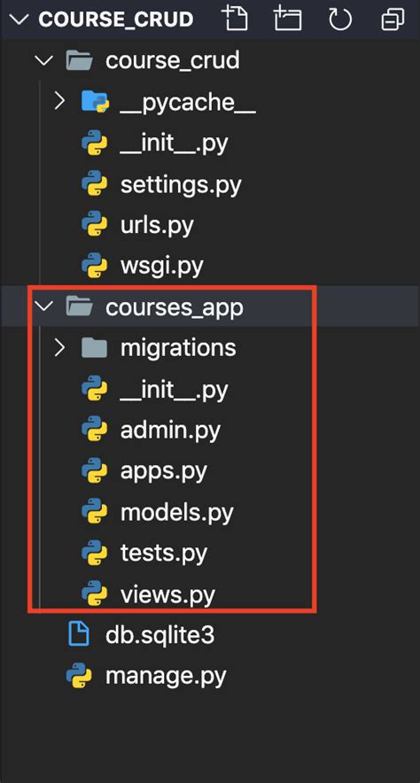The width and height of the screenshot is (420, 783).
Task: Click the Python icon beside settings.py
Action: coord(95,184)
